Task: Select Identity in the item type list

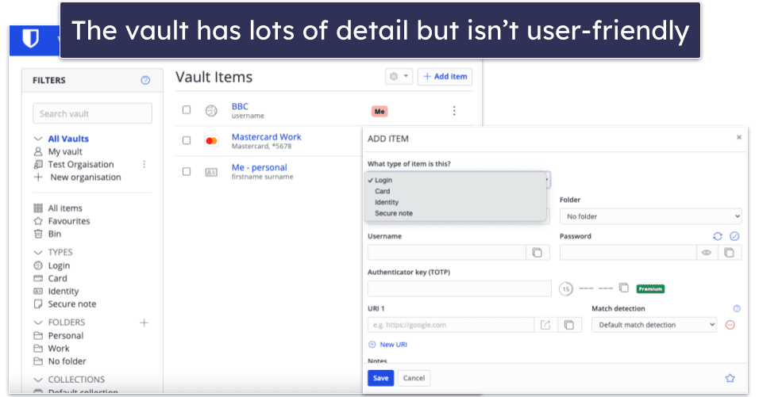Action: [x=387, y=202]
